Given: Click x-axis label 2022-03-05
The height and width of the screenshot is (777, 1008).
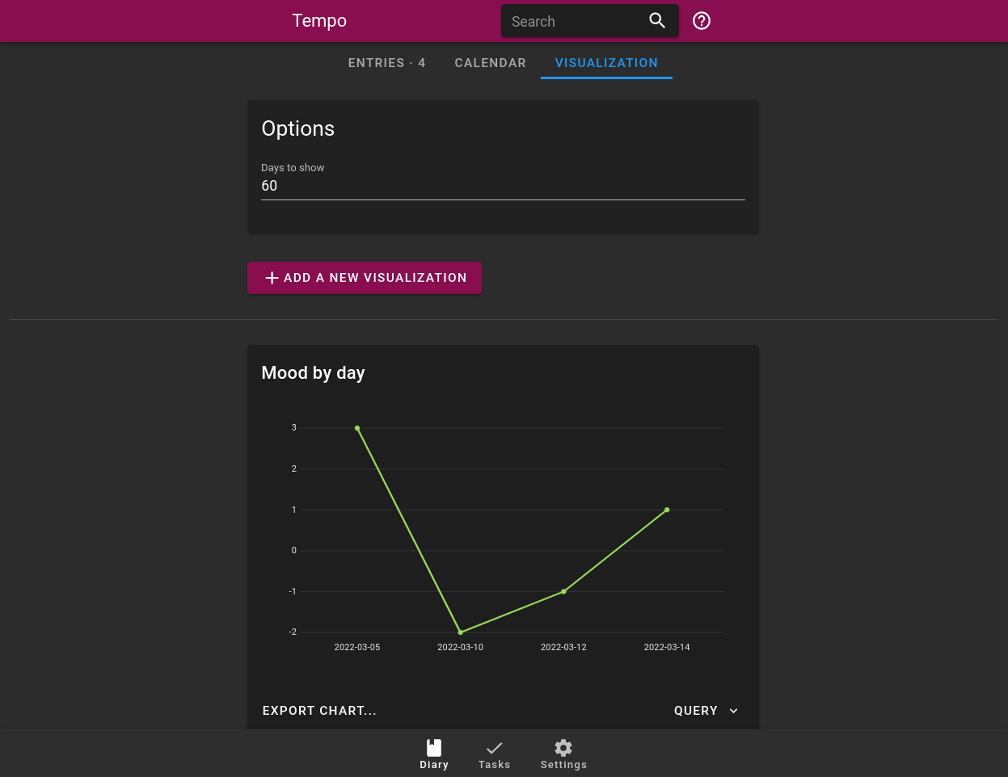Looking at the screenshot, I should pyautogui.click(x=357, y=647).
